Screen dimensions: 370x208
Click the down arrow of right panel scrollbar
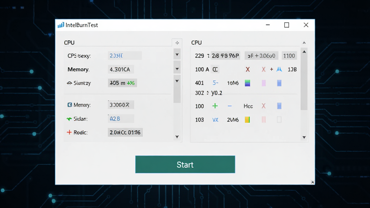(304, 137)
